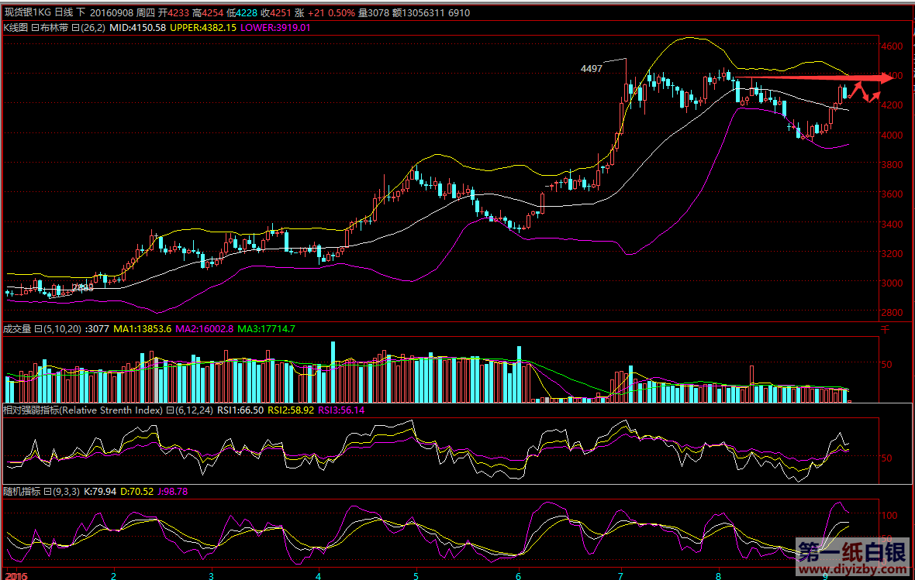
Task: Click the K线图 panel label
Action: [x=16, y=27]
